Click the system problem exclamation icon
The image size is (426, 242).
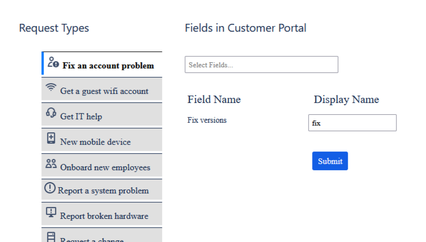point(50,188)
